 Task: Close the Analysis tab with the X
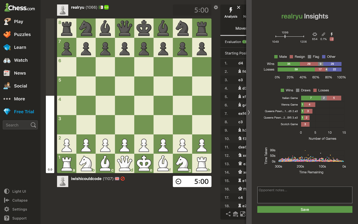click(x=239, y=8)
